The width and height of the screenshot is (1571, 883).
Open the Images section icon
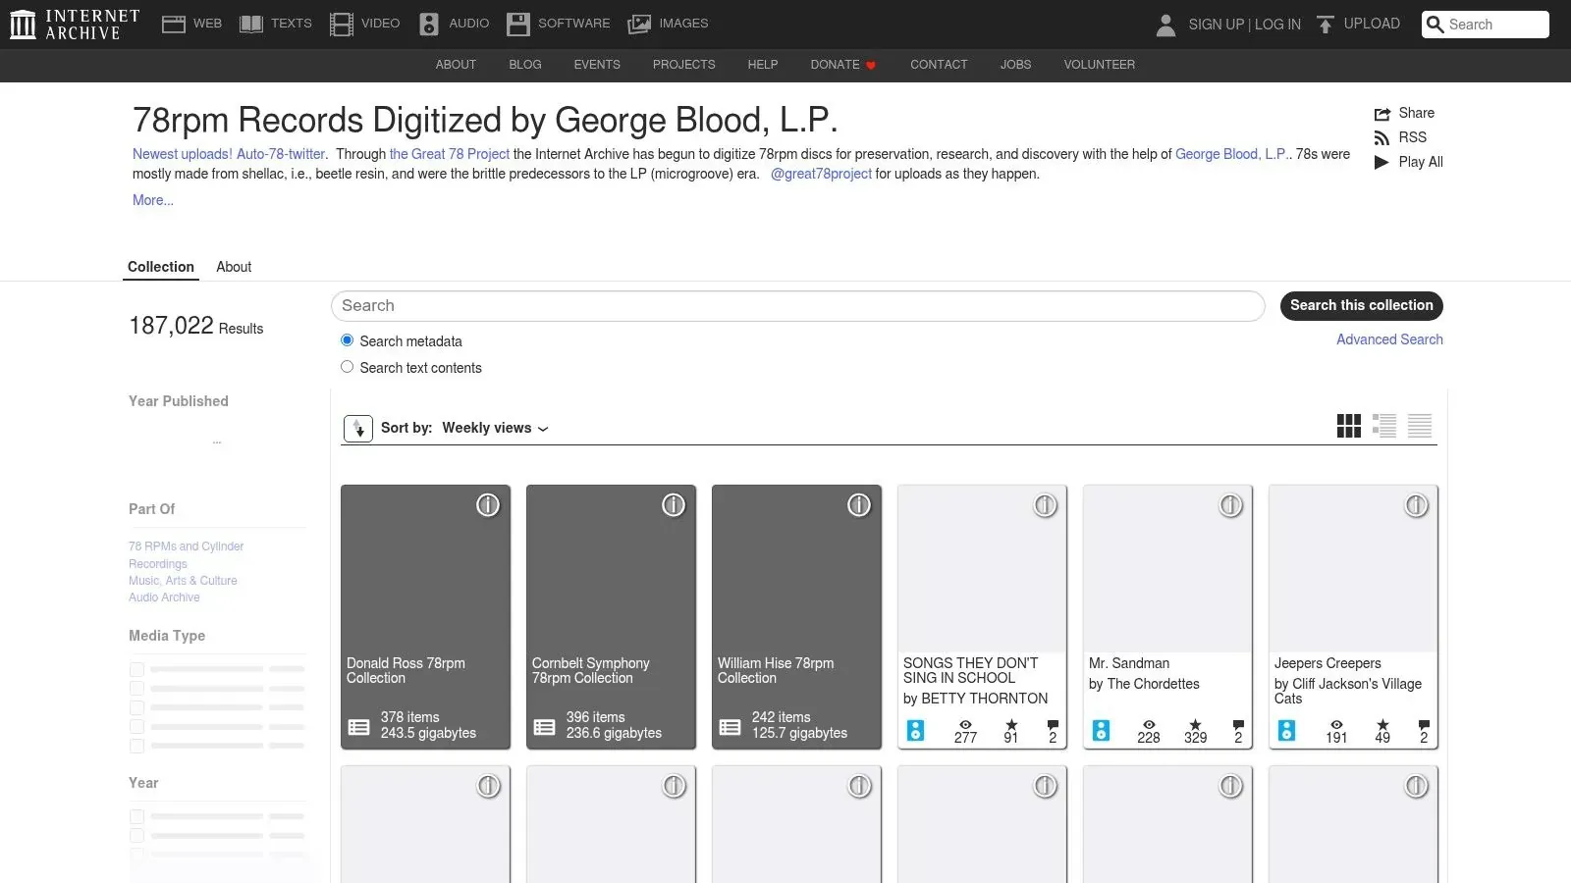point(639,25)
